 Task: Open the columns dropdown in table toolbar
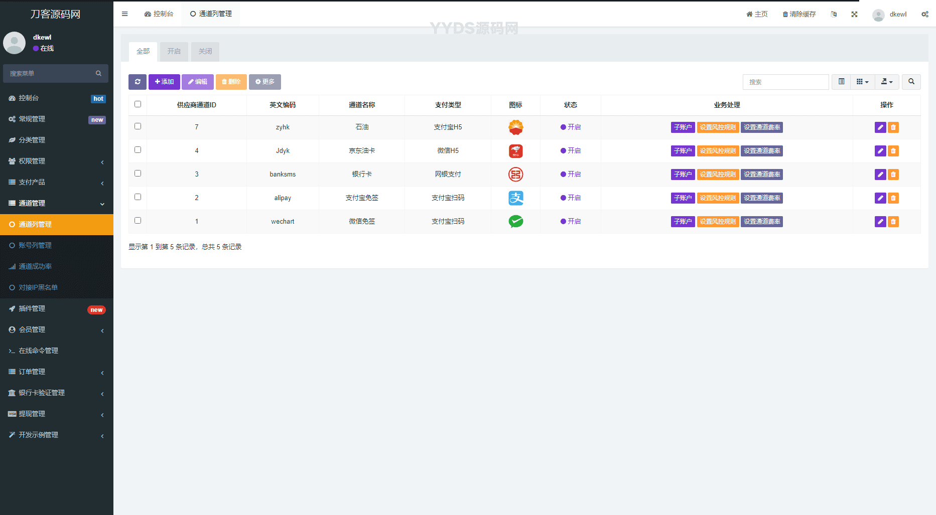(863, 82)
